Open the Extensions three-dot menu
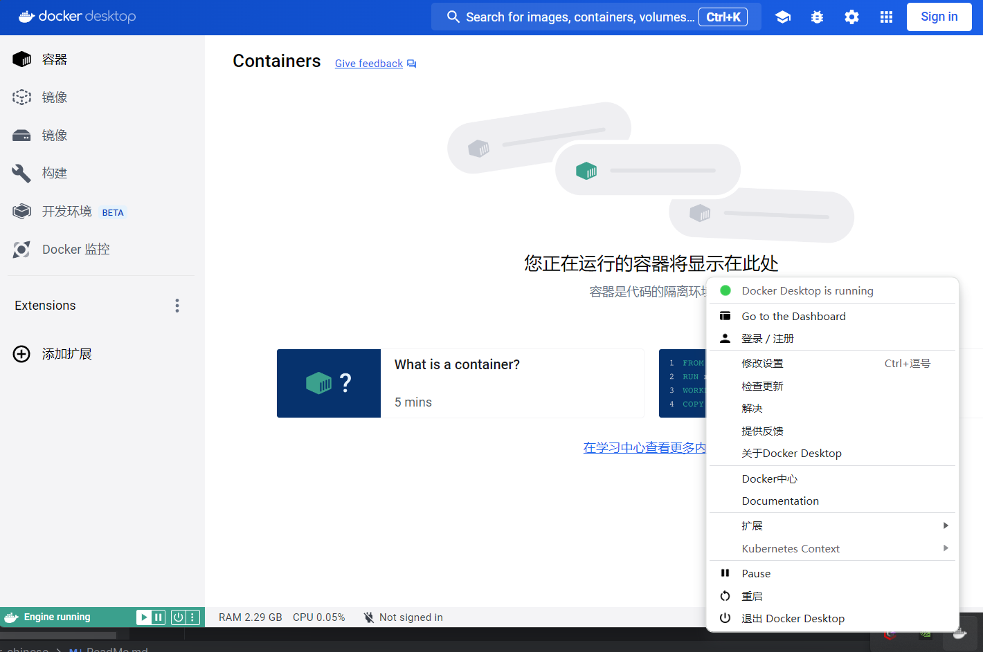The image size is (983, 652). click(177, 306)
